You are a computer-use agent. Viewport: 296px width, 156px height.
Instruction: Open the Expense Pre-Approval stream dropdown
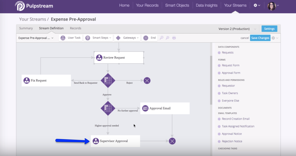(36, 38)
